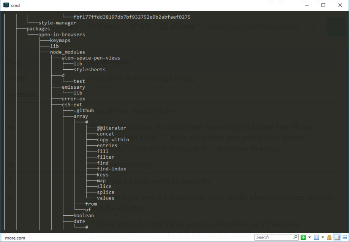Open the hamburger menu icon at bottom right
The width and height of the screenshot is (349, 242).
click(x=344, y=237)
